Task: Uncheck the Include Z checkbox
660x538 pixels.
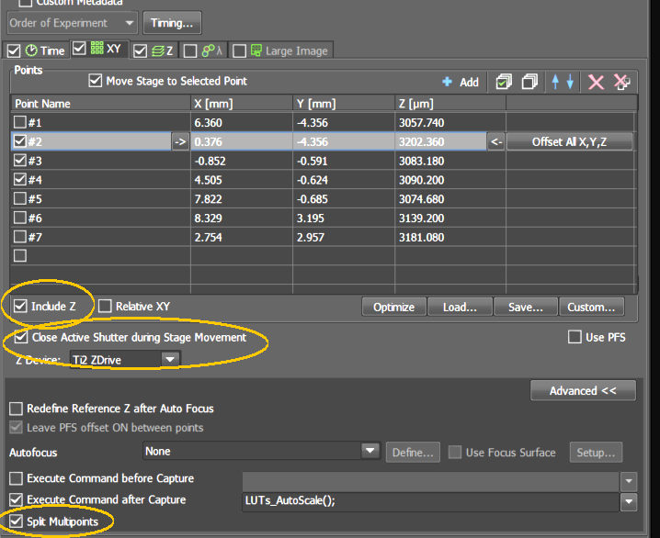Action: point(21,306)
